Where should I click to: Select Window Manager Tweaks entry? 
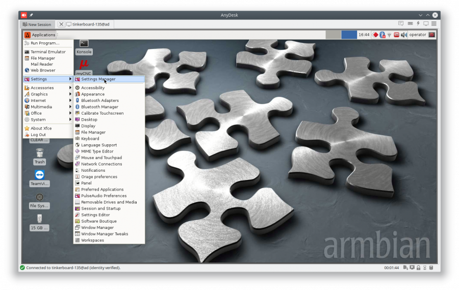click(x=105, y=234)
